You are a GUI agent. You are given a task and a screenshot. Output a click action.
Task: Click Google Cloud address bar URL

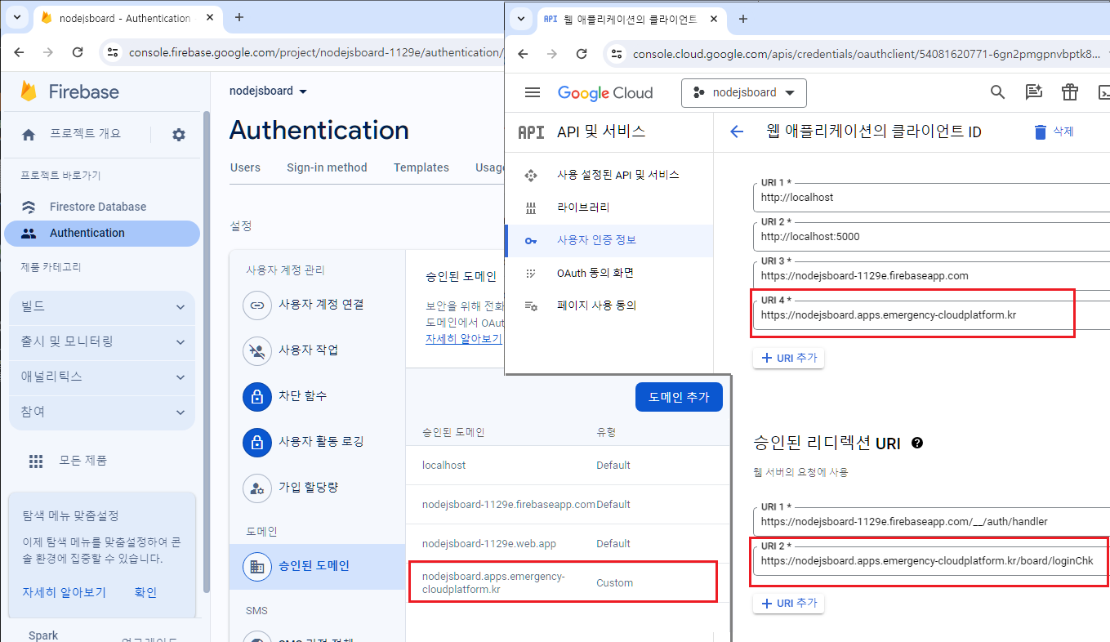point(867,54)
